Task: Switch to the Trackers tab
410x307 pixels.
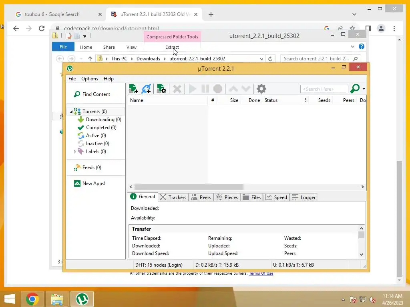Action: point(173,197)
